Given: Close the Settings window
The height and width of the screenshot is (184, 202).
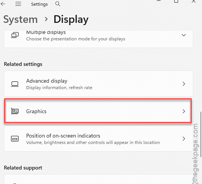Looking at the screenshot, I should [x=194, y=1].
